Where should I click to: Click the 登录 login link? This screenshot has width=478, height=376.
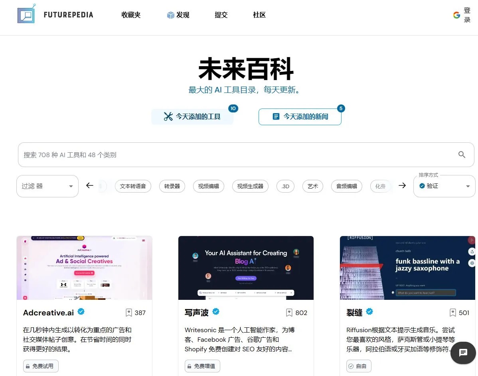point(467,15)
